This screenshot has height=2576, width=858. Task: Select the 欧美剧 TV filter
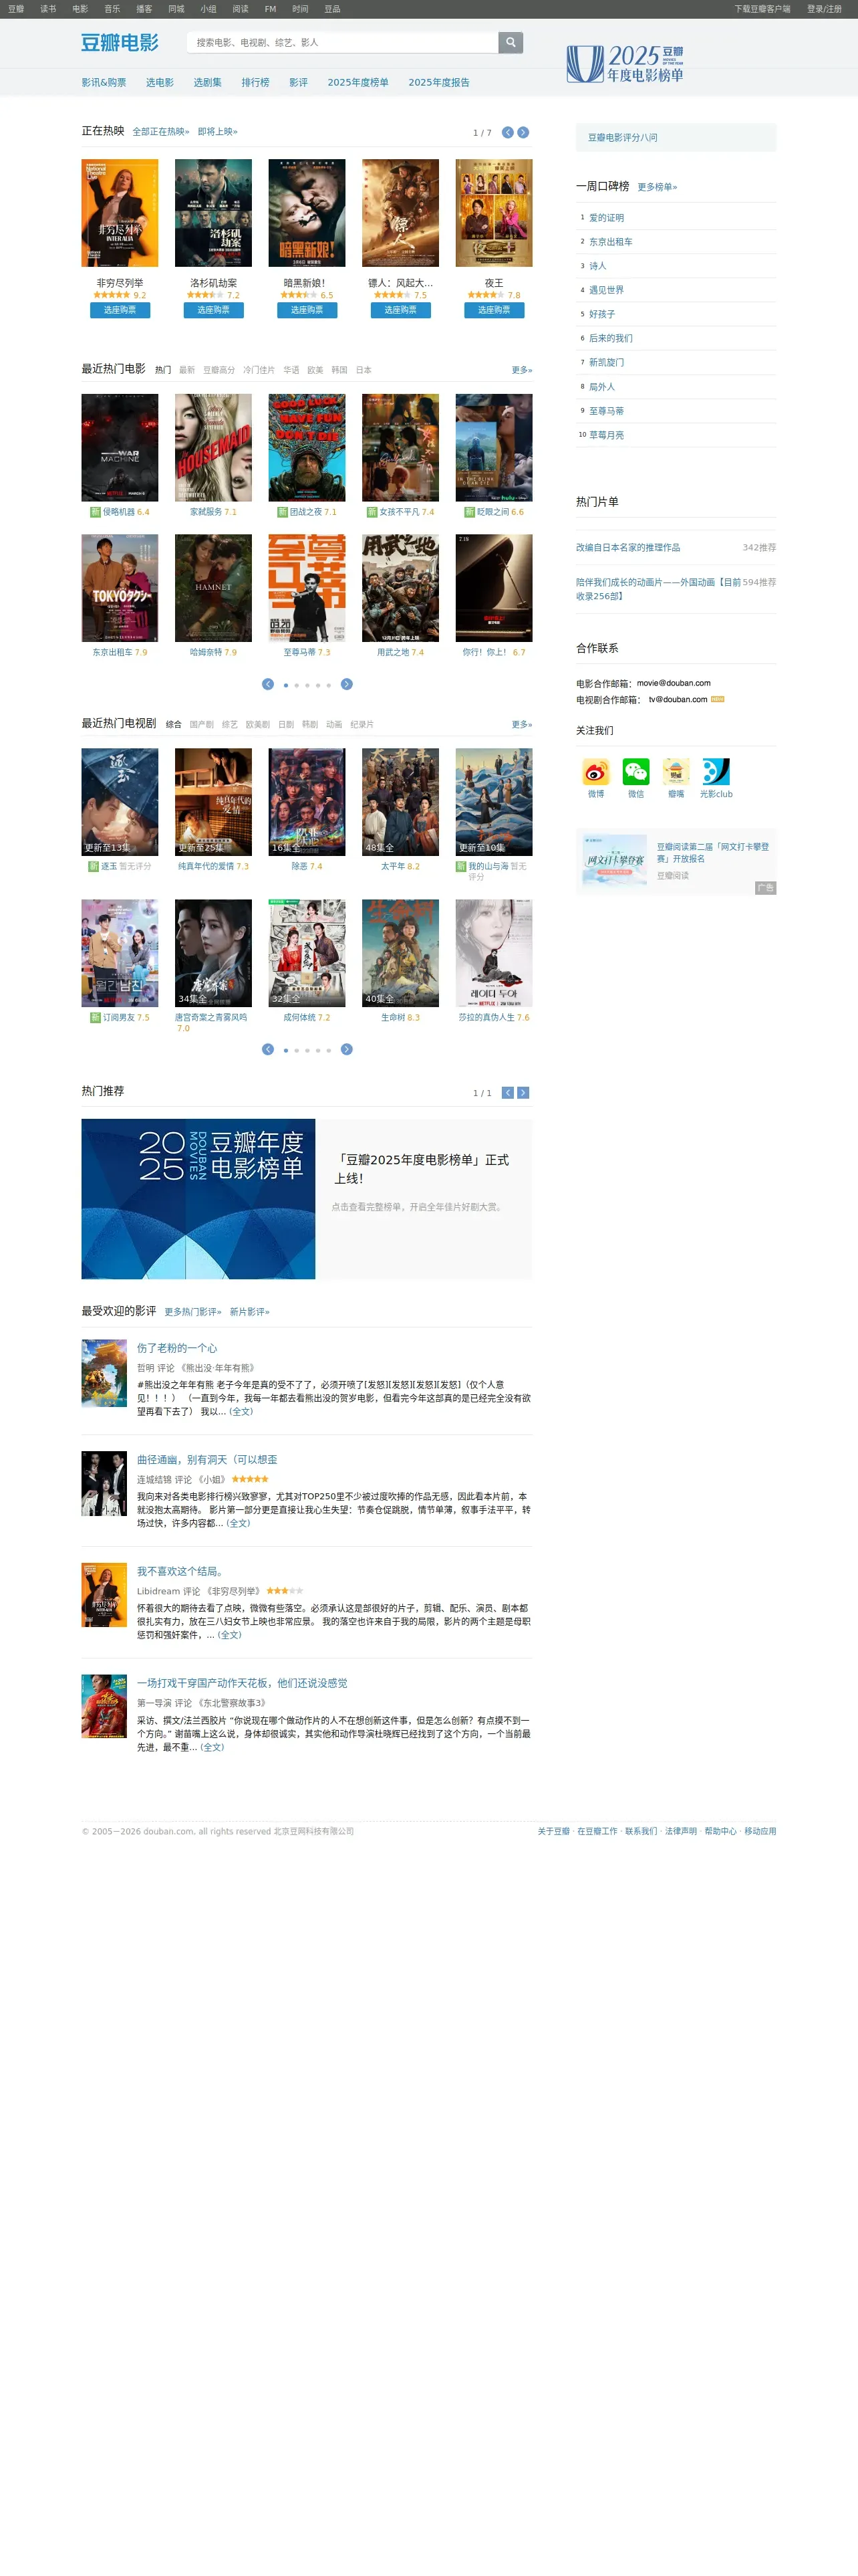[258, 725]
